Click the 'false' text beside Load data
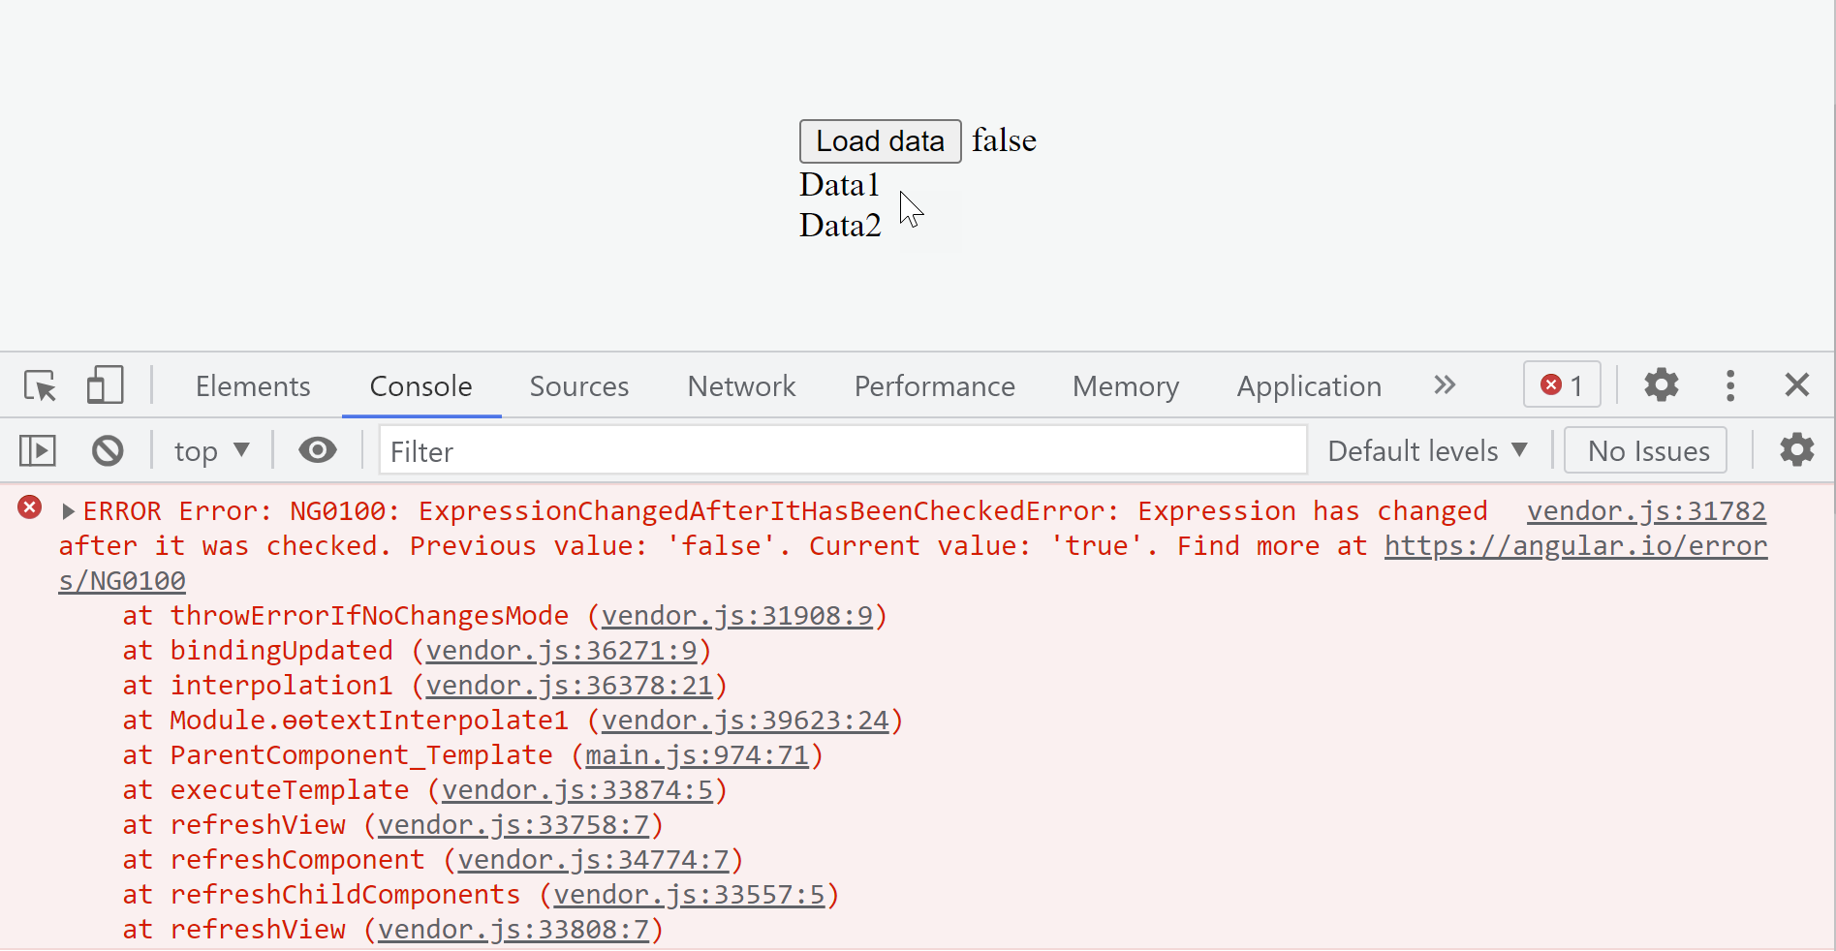 (1004, 140)
